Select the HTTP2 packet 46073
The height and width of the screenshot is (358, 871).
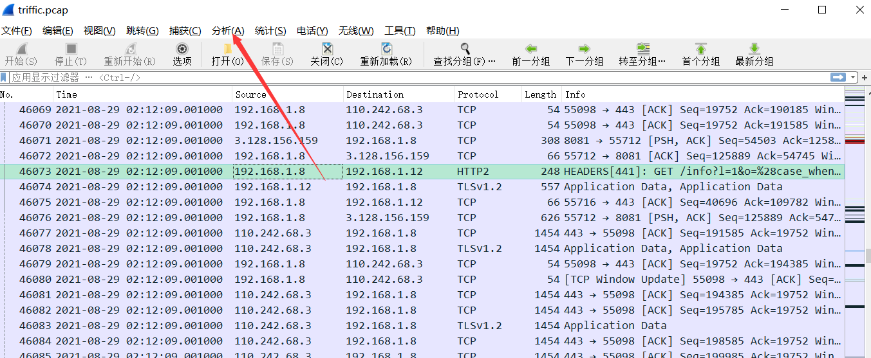tap(422, 172)
